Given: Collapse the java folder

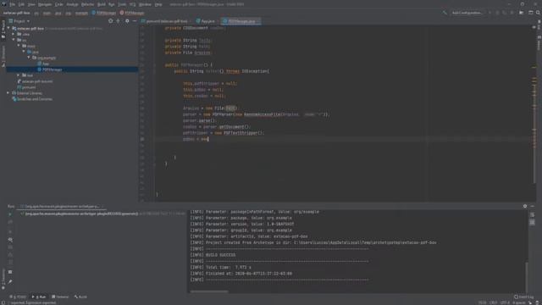Looking at the screenshot, I should [24, 52].
